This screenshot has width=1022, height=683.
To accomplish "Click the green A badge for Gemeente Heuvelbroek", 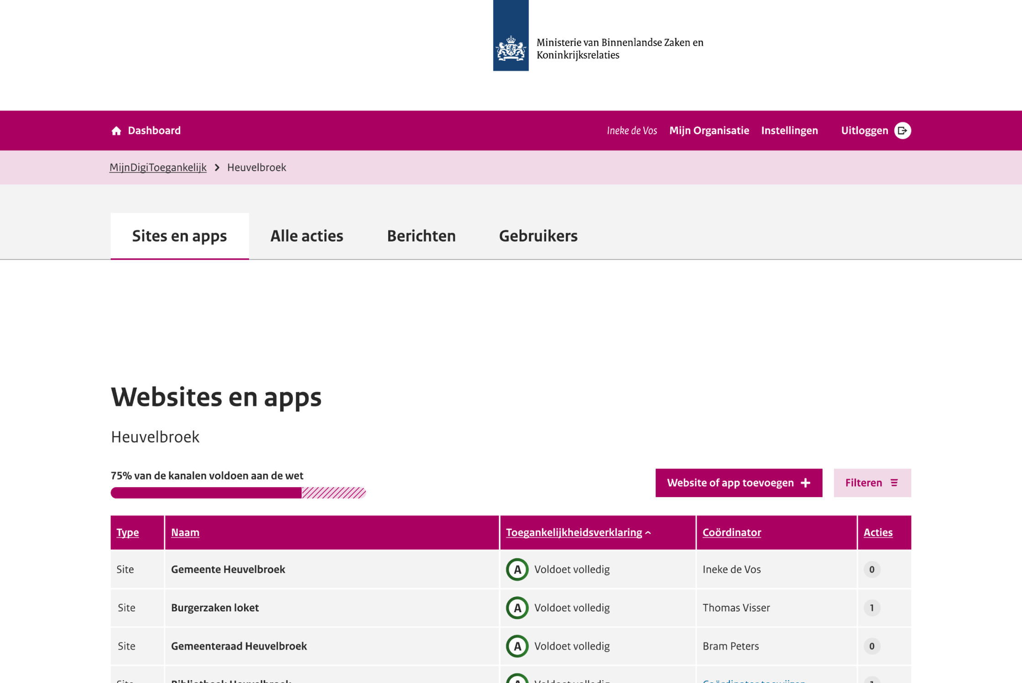I will pyautogui.click(x=517, y=569).
